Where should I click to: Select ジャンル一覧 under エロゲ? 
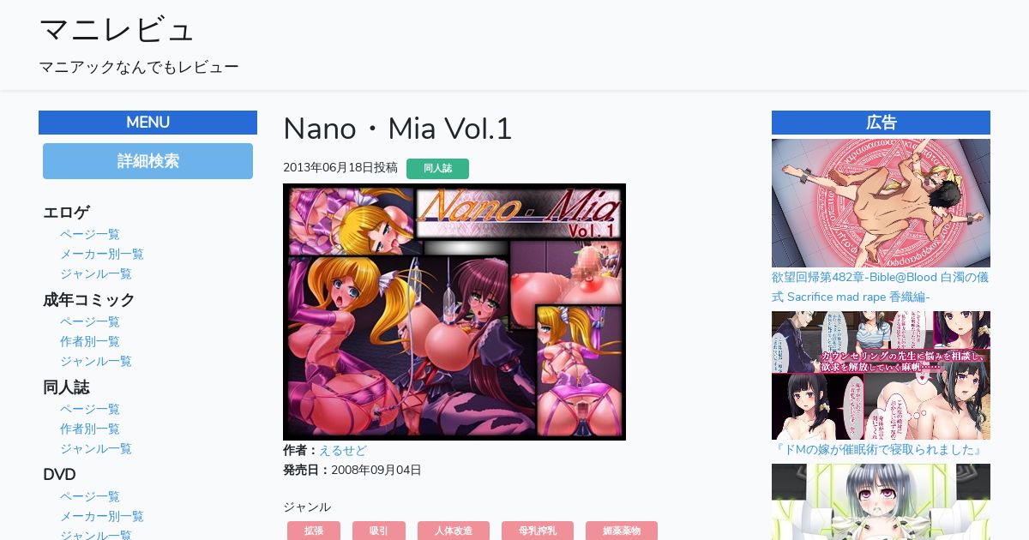[96, 273]
